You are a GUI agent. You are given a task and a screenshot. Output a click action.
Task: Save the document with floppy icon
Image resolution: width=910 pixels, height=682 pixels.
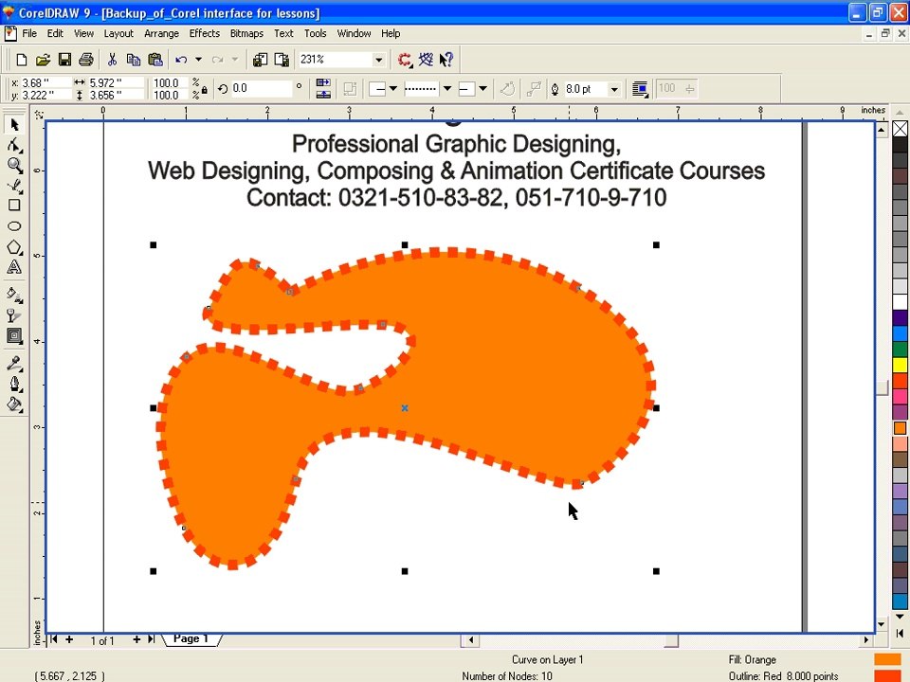pyautogui.click(x=64, y=60)
